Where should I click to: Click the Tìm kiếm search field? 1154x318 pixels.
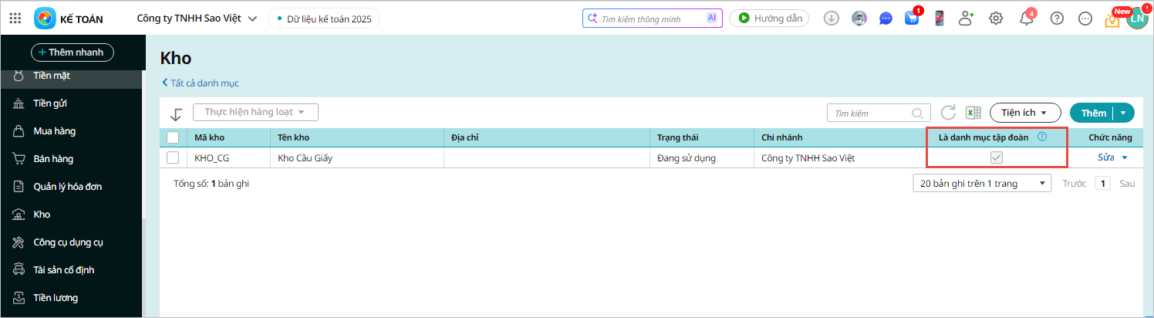869,113
